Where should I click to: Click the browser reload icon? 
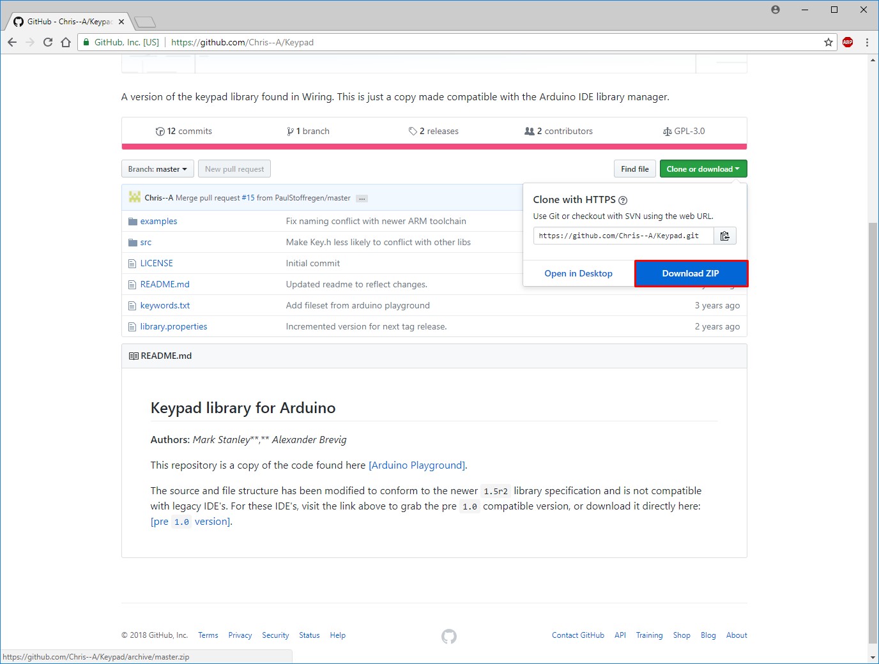48,42
